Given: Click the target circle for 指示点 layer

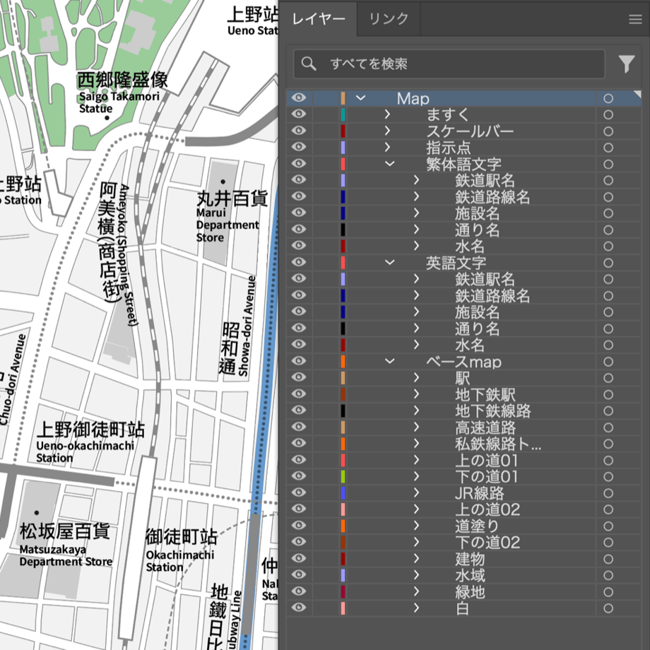Looking at the screenshot, I should pos(608,148).
